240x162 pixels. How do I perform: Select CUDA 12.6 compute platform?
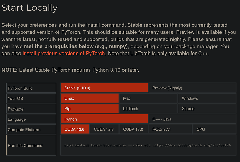pyautogui.click(x=74, y=129)
